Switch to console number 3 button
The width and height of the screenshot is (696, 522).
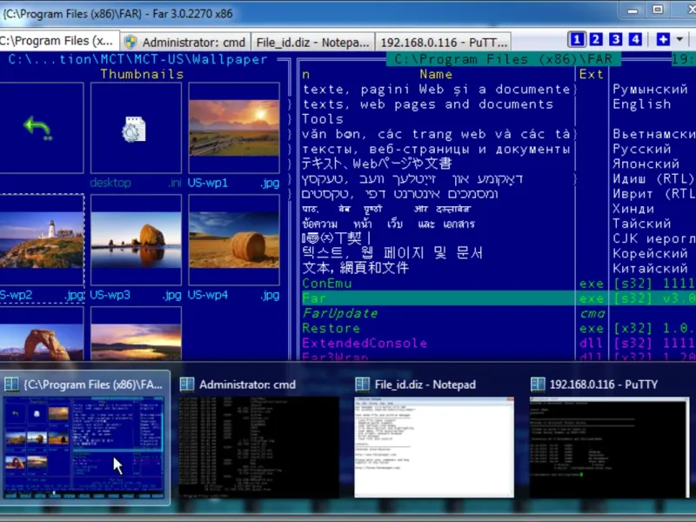pos(616,39)
